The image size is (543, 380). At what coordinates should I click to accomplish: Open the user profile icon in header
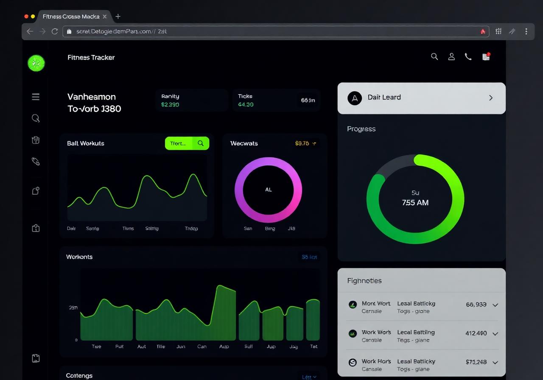tap(451, 56)
